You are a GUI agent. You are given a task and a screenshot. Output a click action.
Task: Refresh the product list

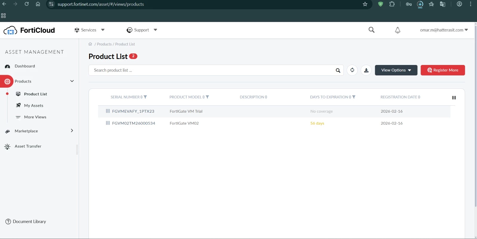[x=352, y=70]
